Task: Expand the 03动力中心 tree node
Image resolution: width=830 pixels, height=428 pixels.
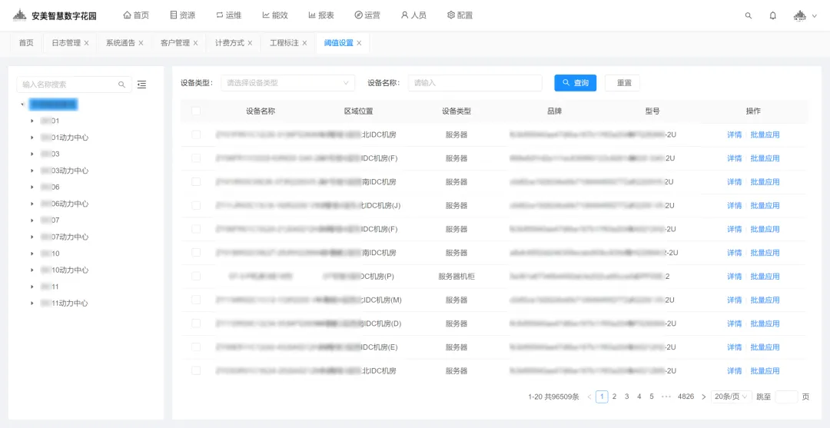Action: [32, 171]
